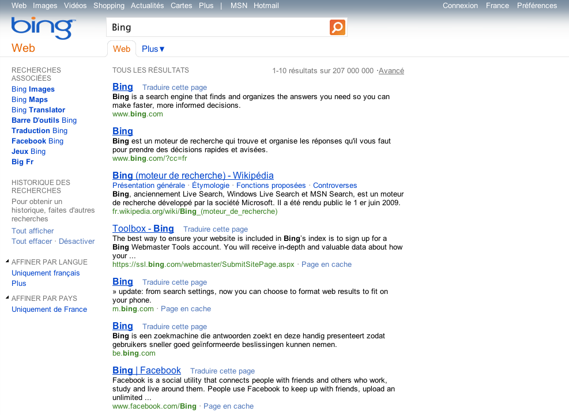Open related search Bing Images
The image size is (569, 415).
point(33,89)
